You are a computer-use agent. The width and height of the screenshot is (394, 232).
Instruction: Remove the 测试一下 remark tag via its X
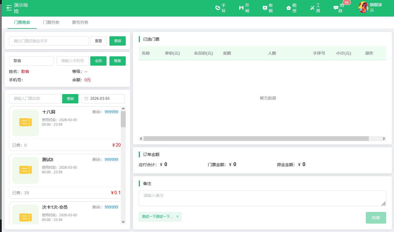pos(177,217)
